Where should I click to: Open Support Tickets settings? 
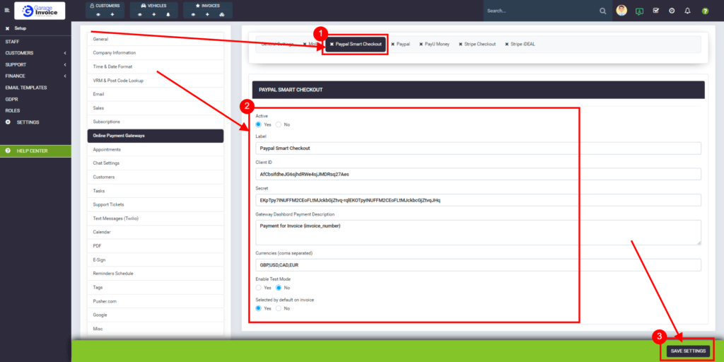[155, 204]
